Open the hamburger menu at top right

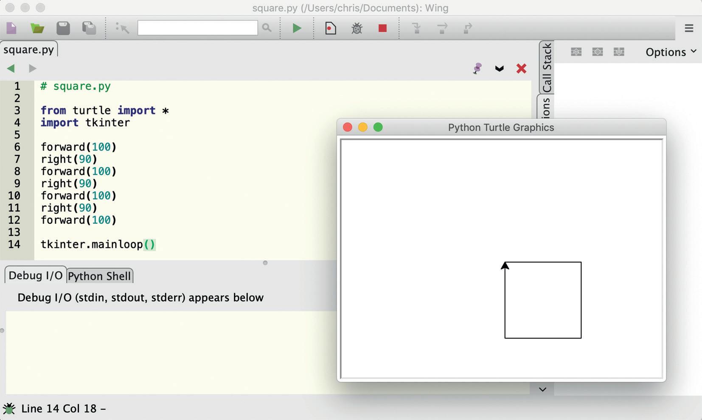point(689,28)
